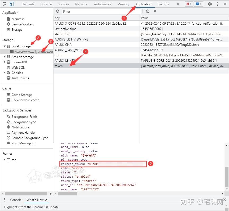The width and height of the screenshot is (229, 211).
Task: Show more tabs with the chevron
Action: pyautogui.click(x=178, y=4)
